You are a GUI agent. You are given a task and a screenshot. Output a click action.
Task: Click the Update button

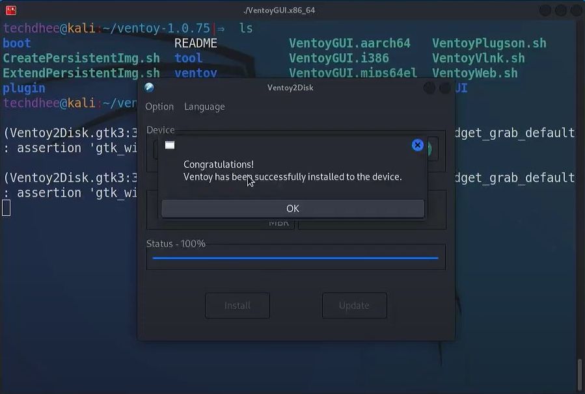tap(354, 305)
